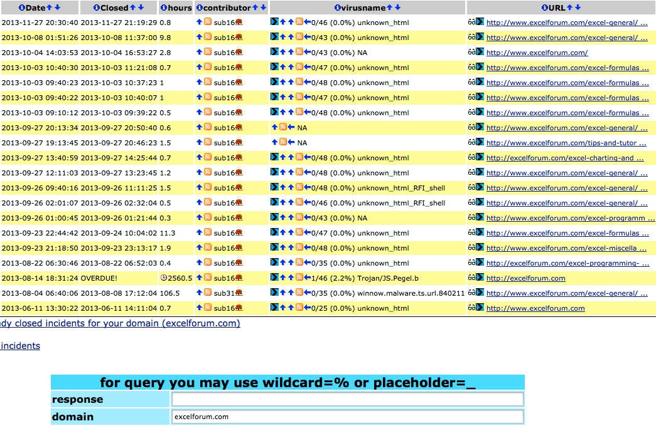Open the info icon beside hours header
Viewport: 656px width, 426px height.
pyautogui.click(x=164, y=8)
